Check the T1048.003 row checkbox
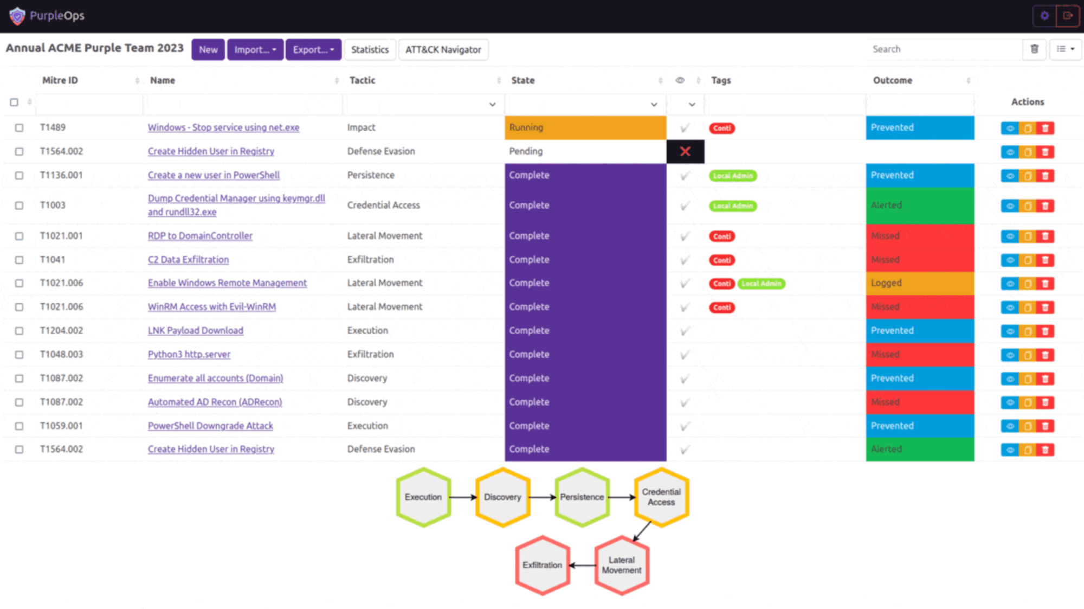 19,355
